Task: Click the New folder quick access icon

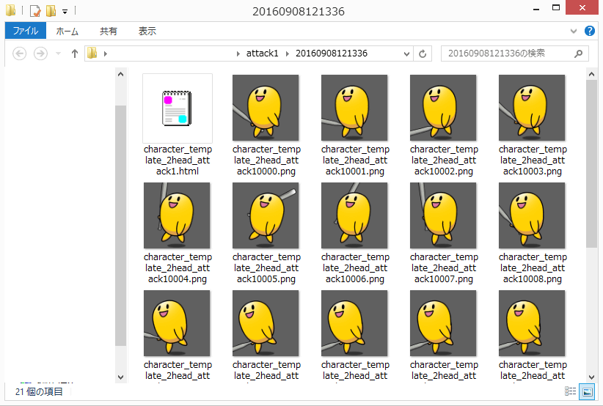Action: 51,11
